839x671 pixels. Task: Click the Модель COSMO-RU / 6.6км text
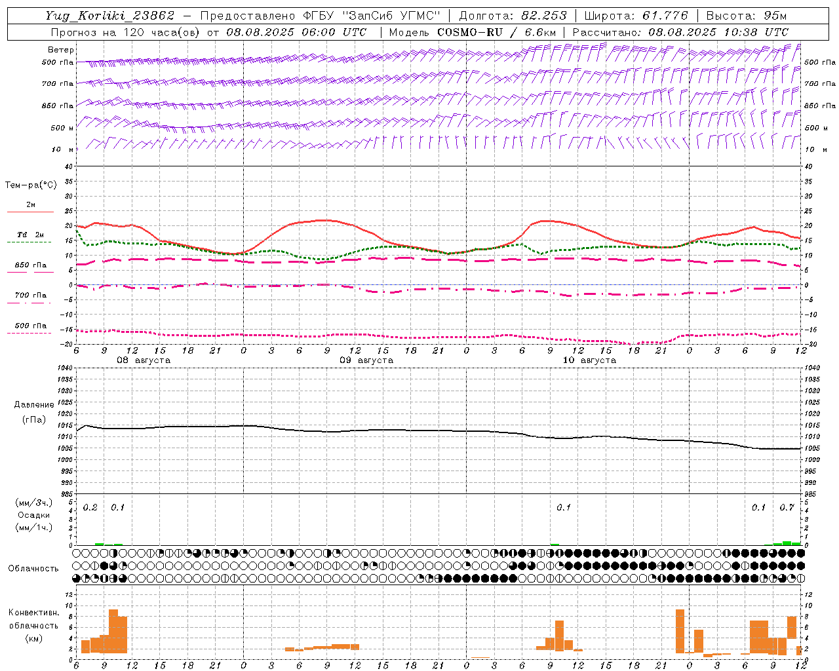click(x=473, y=32)
